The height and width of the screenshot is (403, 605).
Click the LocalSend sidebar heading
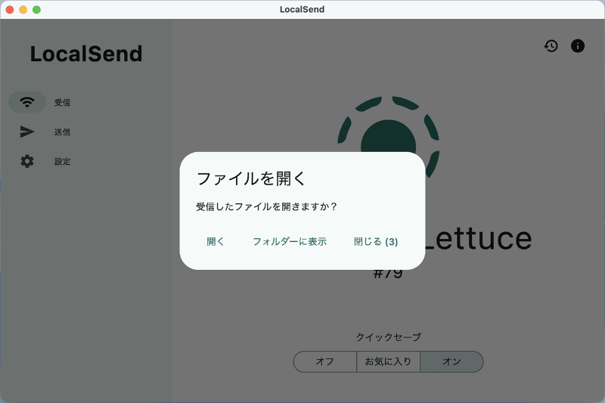tap(86, 54)
